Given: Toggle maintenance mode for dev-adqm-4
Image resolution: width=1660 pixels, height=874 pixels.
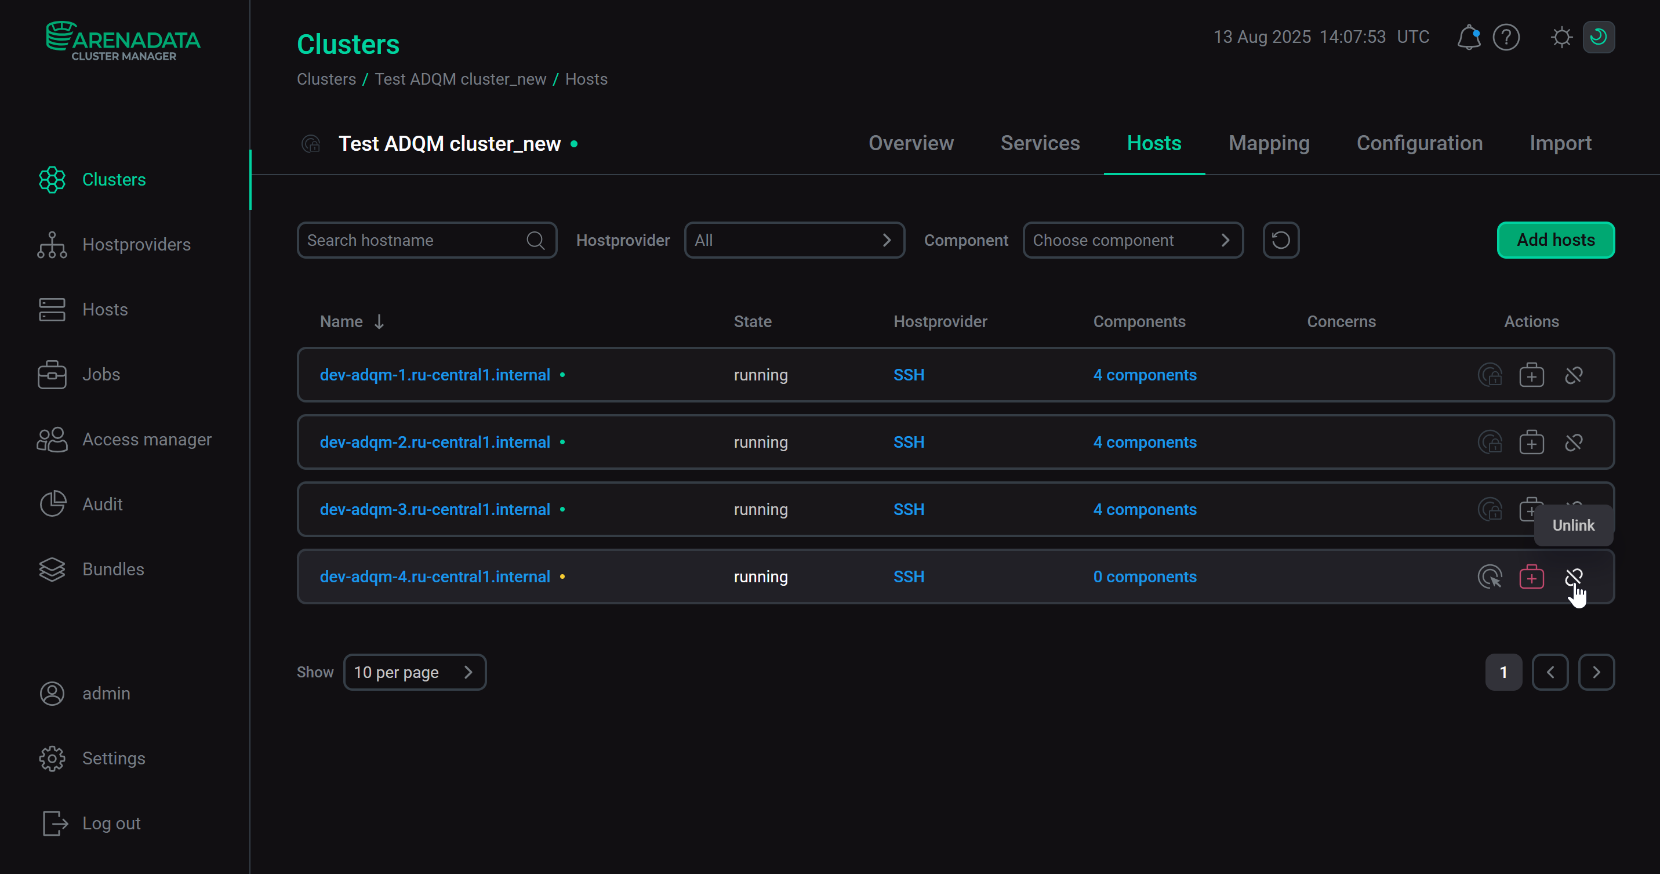Looking at the screenshot, I should click(x=1531, y=577).
